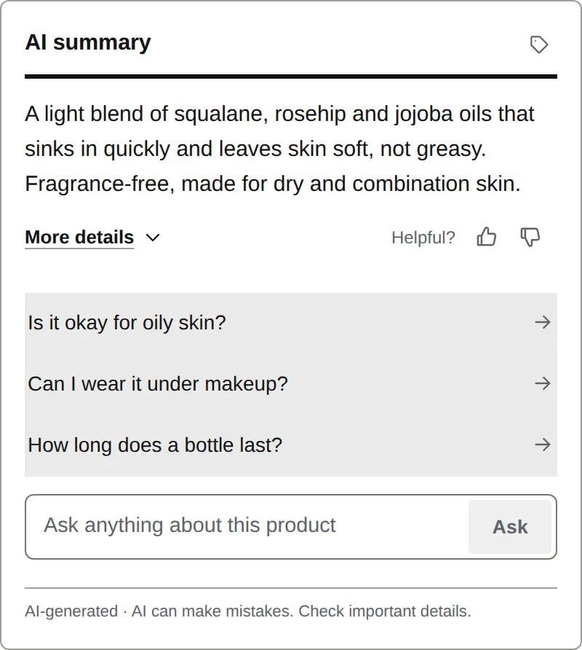Click the Ask button

pyautogui.click(x=510, y=527)
